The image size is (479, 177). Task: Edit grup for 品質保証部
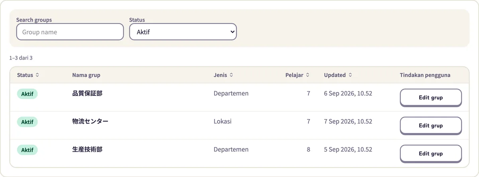(x=431, y=97)
